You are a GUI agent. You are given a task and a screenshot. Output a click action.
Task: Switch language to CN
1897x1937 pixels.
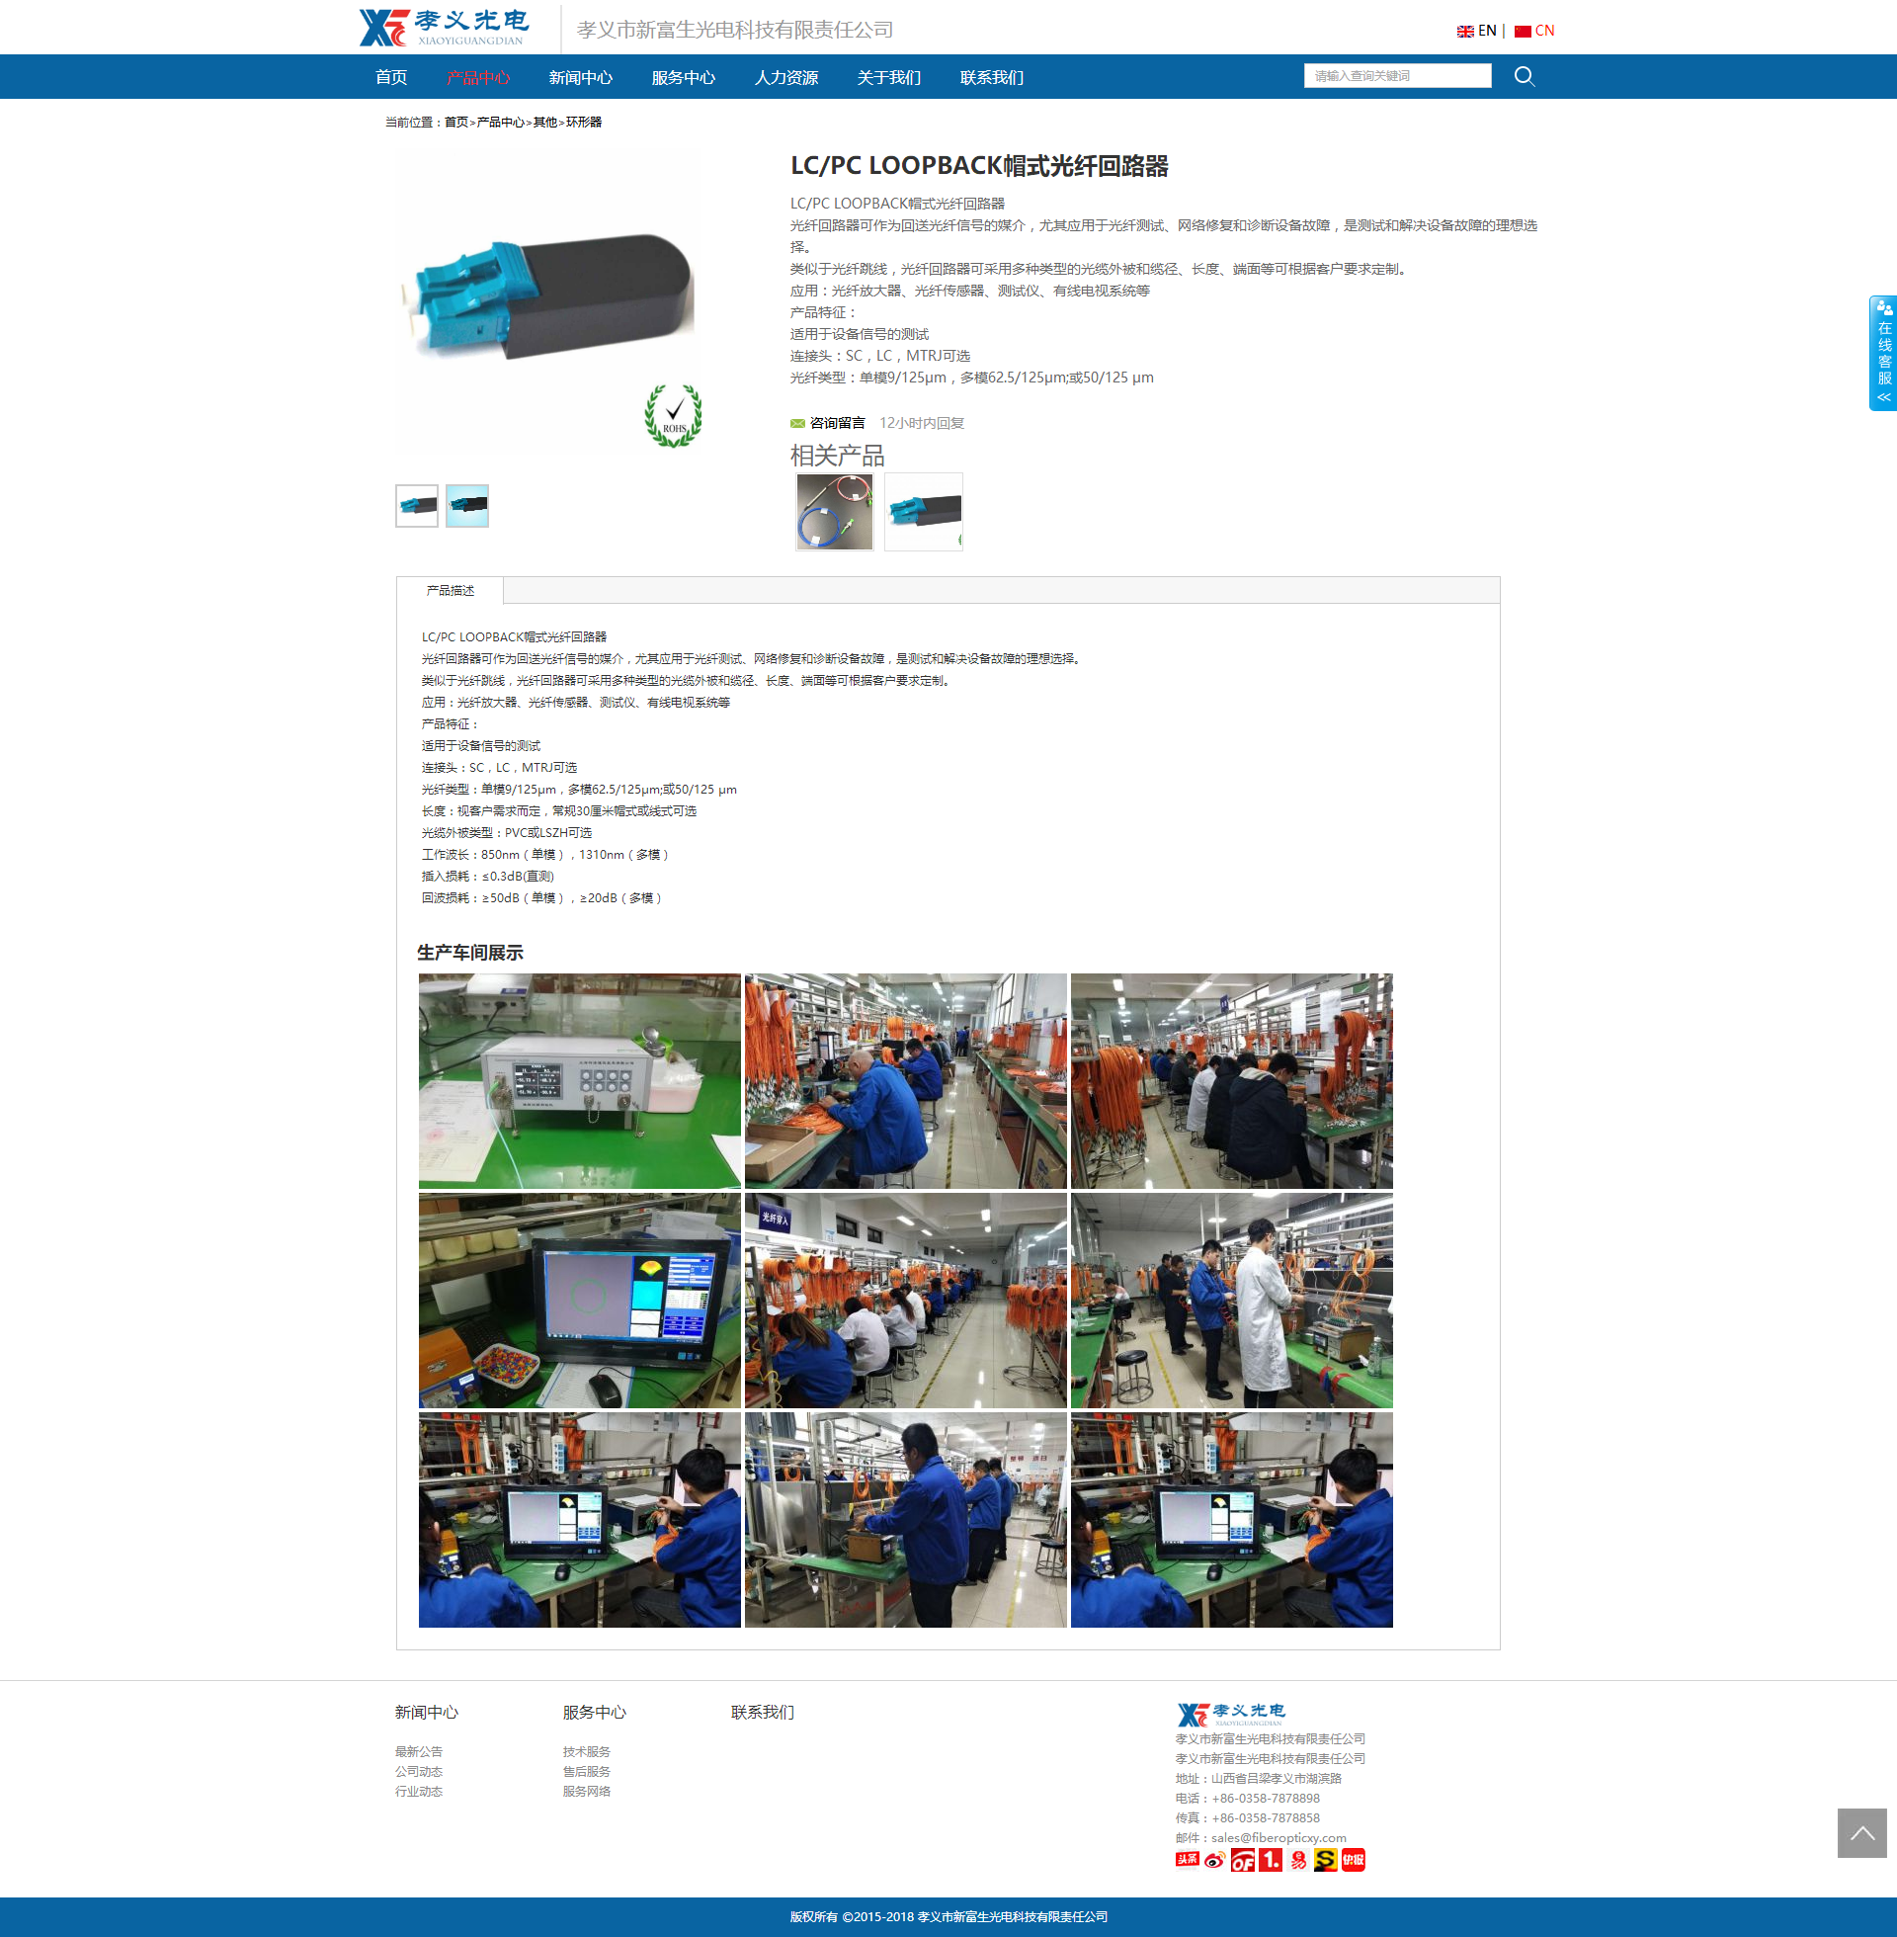[1533, 31]
